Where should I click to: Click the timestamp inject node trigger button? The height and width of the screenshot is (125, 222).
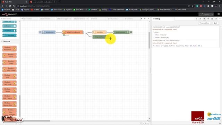click(x=40, y=32)
